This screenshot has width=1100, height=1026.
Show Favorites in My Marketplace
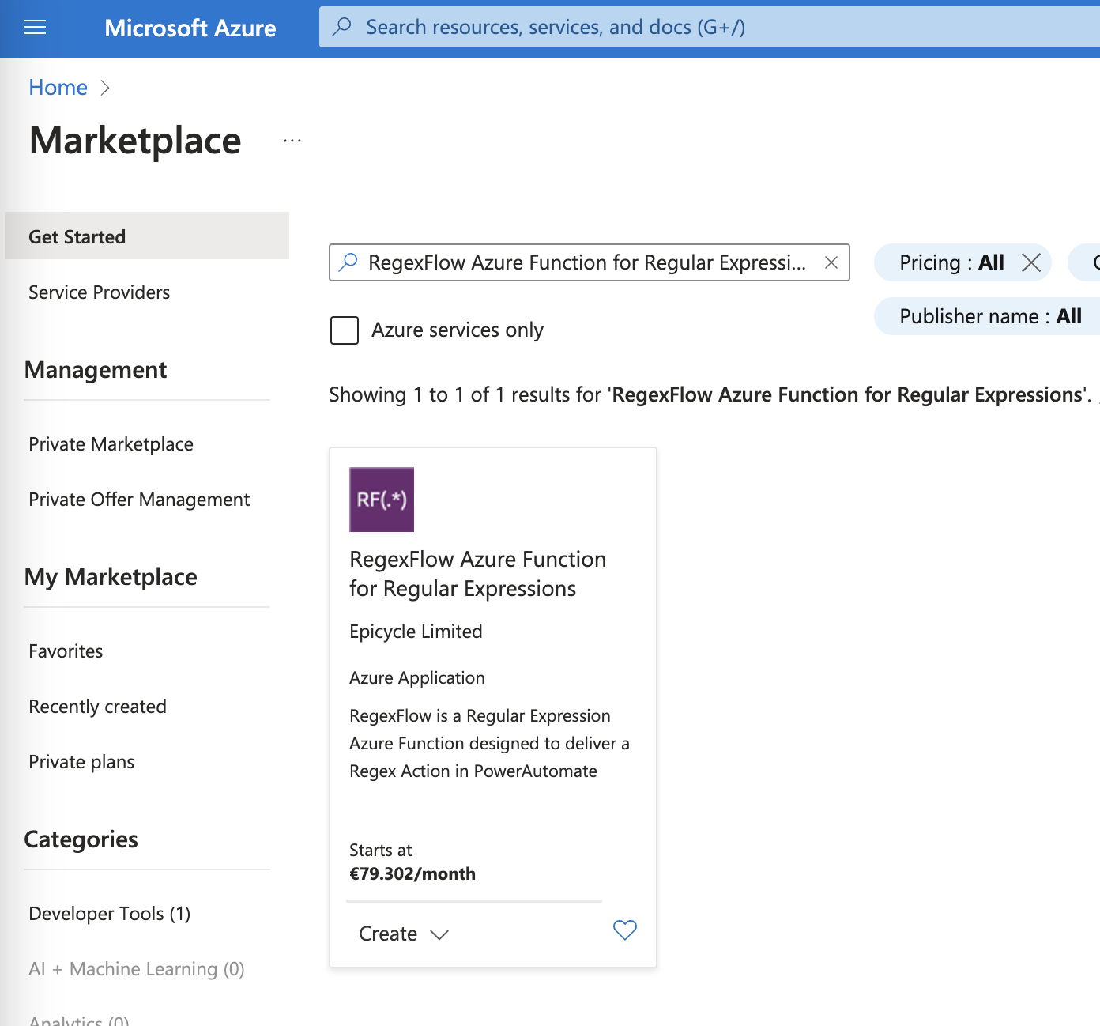pyautogui.click(x=66, y=651)
